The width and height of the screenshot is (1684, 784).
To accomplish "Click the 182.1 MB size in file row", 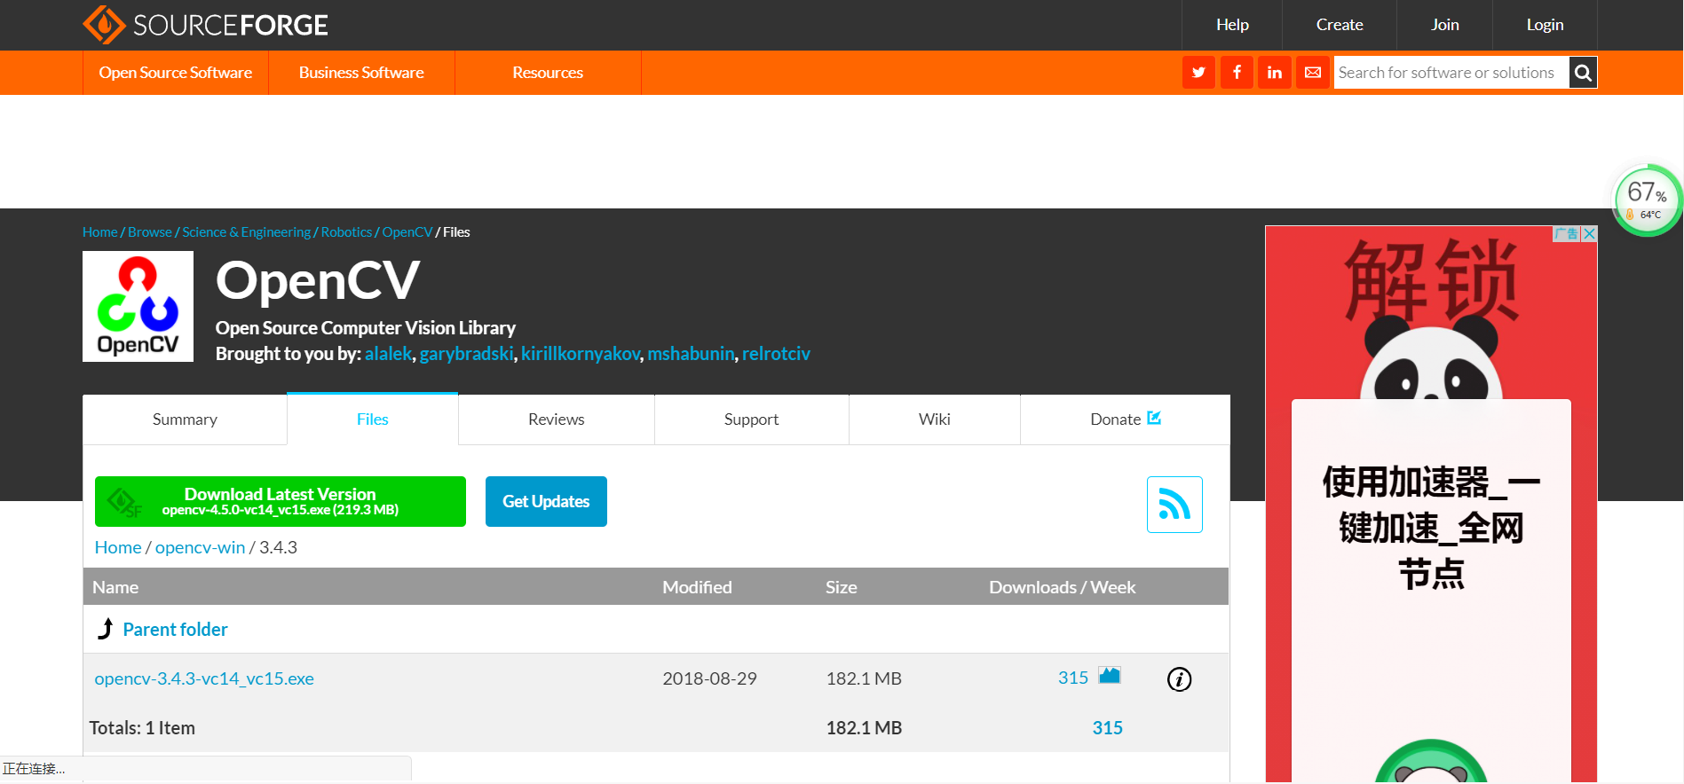I will coord(864,678).
